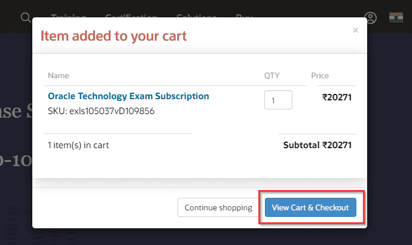Click the '1 item(s) in cart' text
The image size is (412, 245).
coord(78,145)
